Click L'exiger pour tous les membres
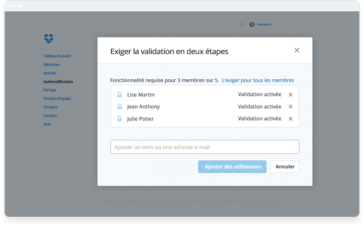Screen dimensions: 364x226 point(258,80)
